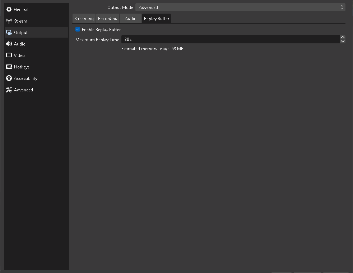Click the Output monitor icon
The height and width of the screenshot is (273, 353).
(9, 32)
